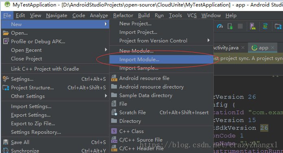Click the Directory folder icon

(x=114, y=121)
